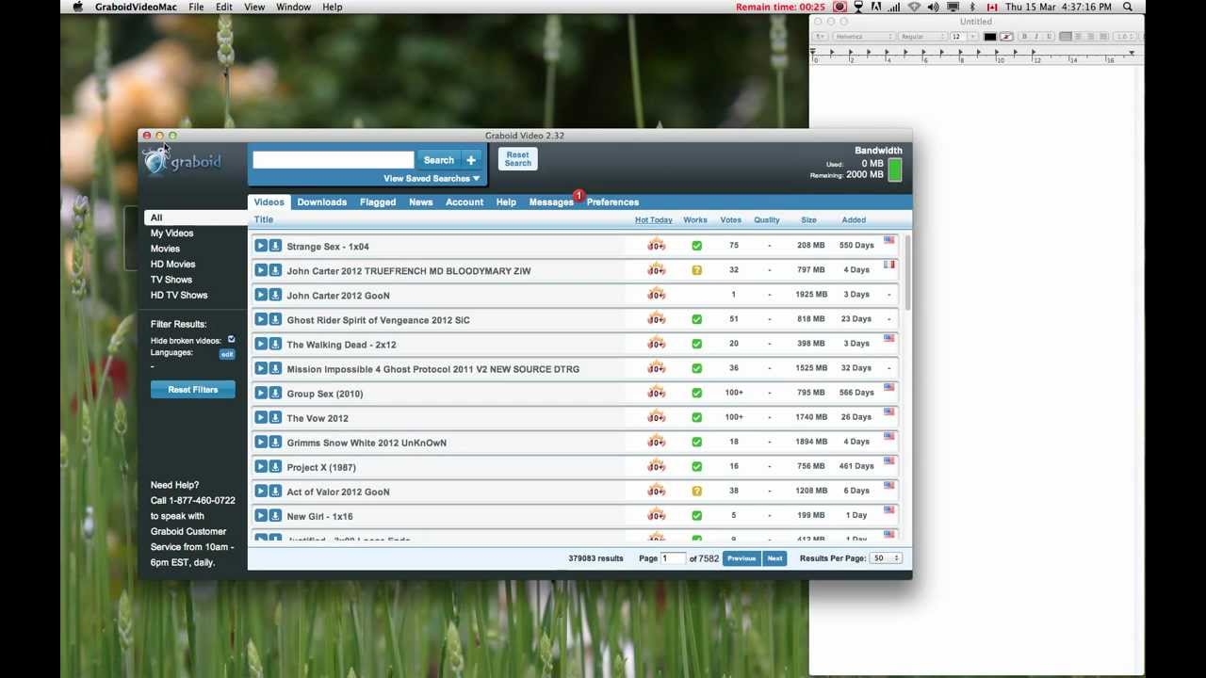Screen dimensions: 1206x678
Task: Download Group Sex (2010) video
Action: tap(275, 393)
